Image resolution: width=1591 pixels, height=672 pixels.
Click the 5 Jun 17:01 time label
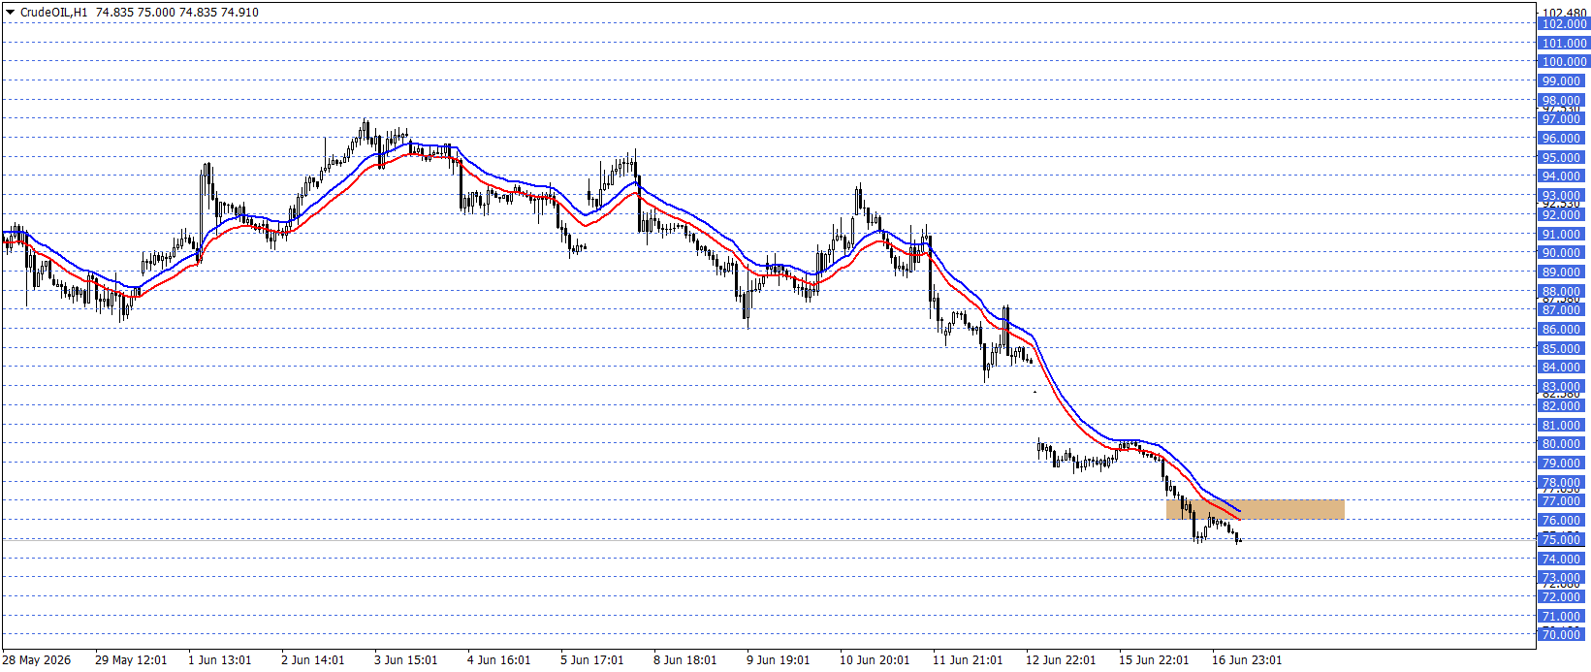591,660
